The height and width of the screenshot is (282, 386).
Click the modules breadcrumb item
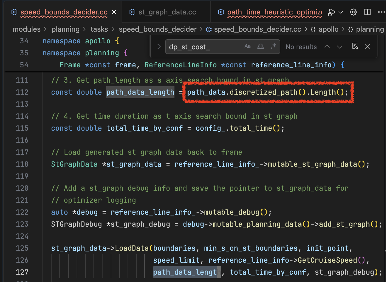tap(26, 29)
